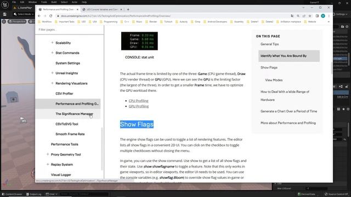Screen dimensions: 351x197
Task: Open Content Drawer in Unreal status bar
Action: point(12,194)
